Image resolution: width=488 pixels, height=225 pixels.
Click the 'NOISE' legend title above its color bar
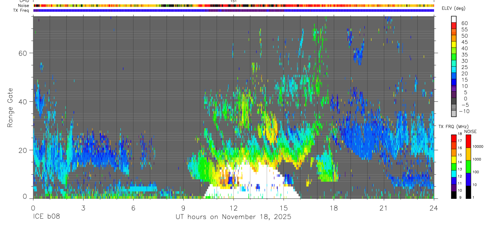[x=471, y=131]
